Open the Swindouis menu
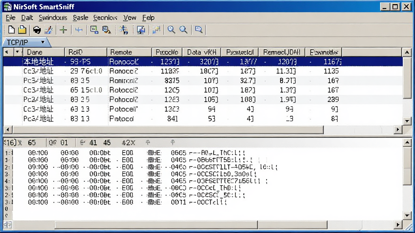This screenshot has height=233, width=415. point(53,18)
